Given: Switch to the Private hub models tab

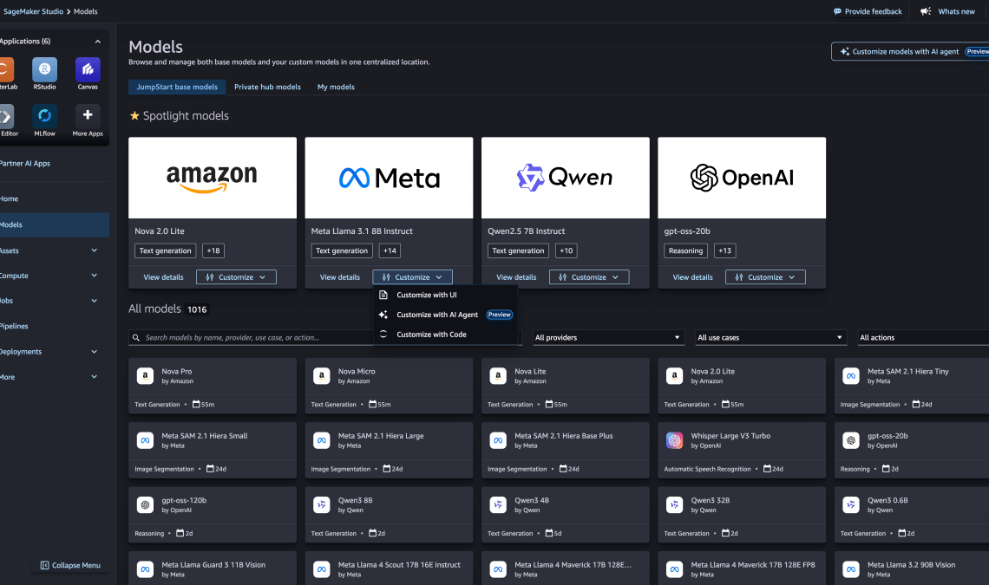Looking at the screenshot, I should 267,87.
